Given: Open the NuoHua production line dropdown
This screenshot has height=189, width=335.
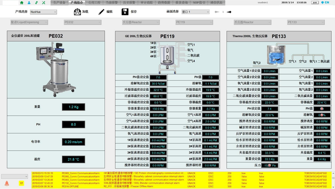Looking at the screenshot, I should [43, 12].
